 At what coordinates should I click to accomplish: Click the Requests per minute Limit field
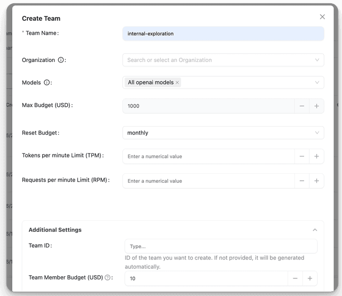208,181
